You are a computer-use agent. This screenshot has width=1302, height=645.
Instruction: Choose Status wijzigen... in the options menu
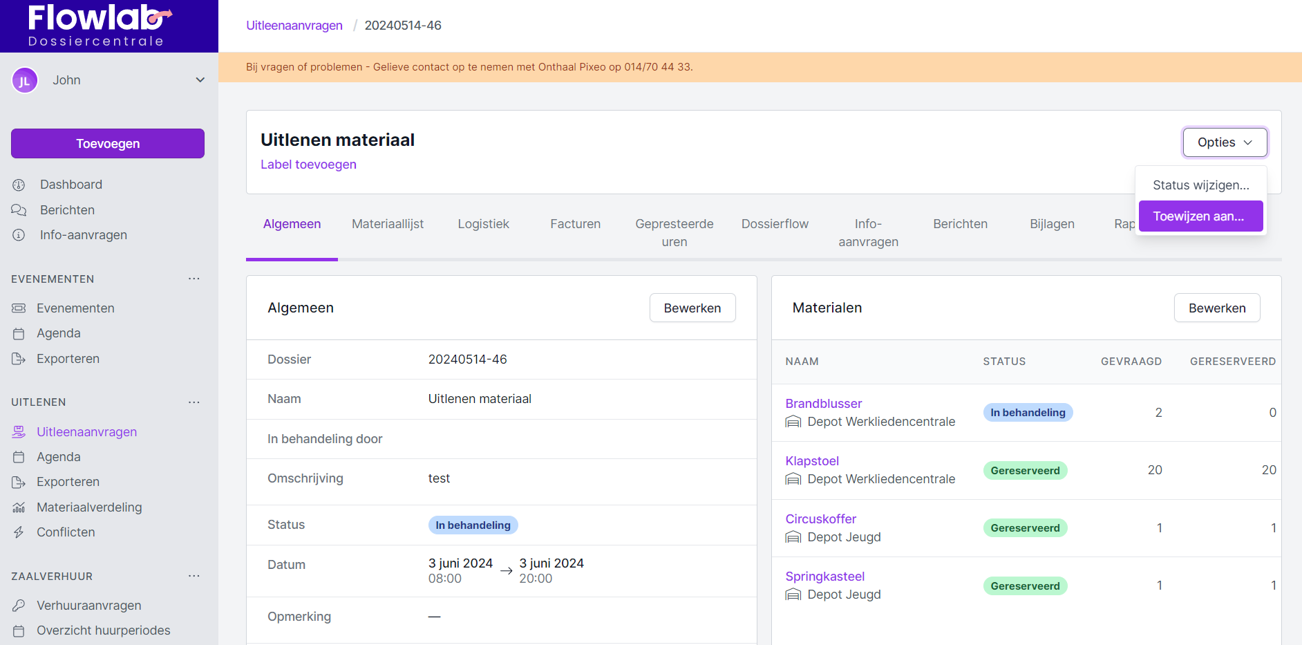coord(1200,185)
